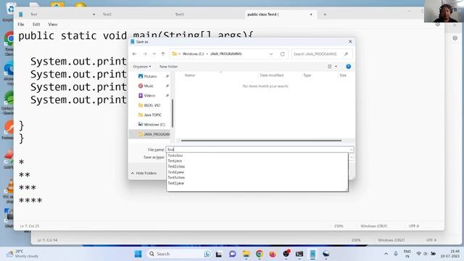Click the horizontal scrollbar in file list
The image size is (464, 261).
pyautogui.click(x=261, y=141)
